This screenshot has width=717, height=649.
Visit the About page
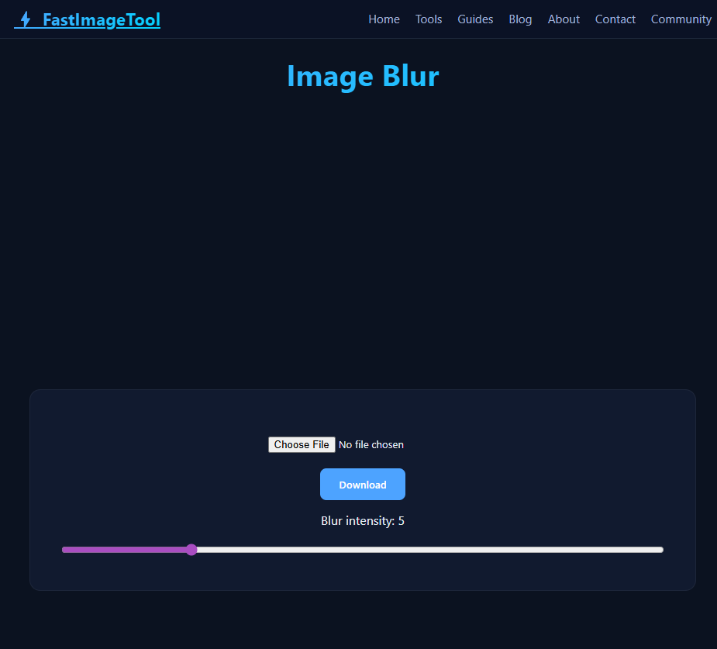pos(564,19)
